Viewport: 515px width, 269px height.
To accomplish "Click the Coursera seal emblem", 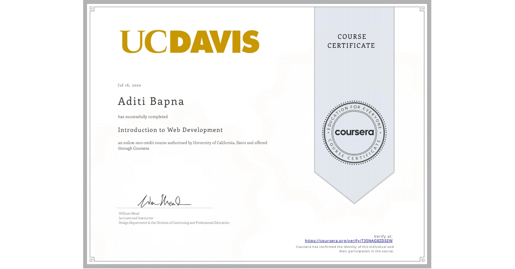I will [354, 133].
